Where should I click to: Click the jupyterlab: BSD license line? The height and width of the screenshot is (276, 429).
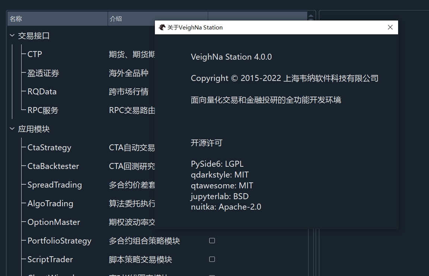pos(220,197)
